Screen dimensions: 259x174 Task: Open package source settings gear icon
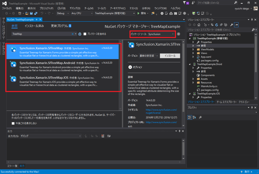tap(179, 34)
